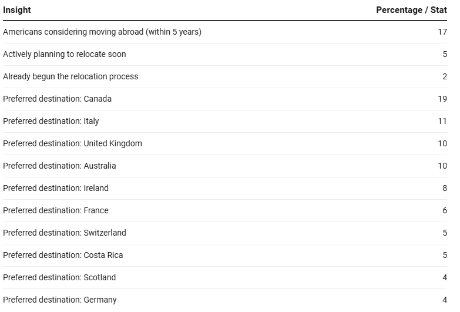
Task: Click the Preferred destination: Scotland row
Action: coord(225,277)
